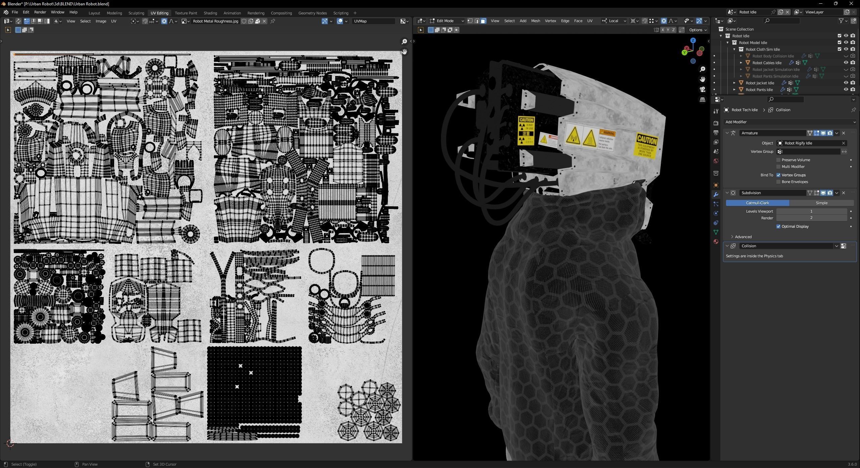Open the UV menu in image editor
The width and height of the screenshot is (860, 468).
[x=114, y=21]
